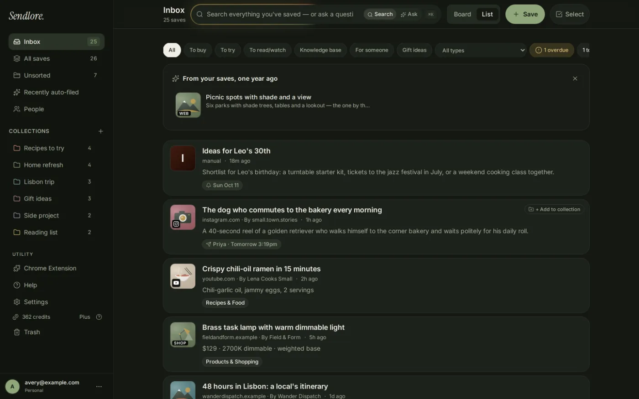Open account options menu next to avery@example.com

click(x=99, y=386)
